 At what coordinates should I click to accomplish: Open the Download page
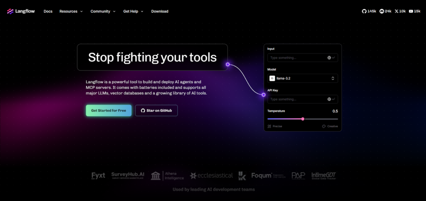(x=160, y=11)
